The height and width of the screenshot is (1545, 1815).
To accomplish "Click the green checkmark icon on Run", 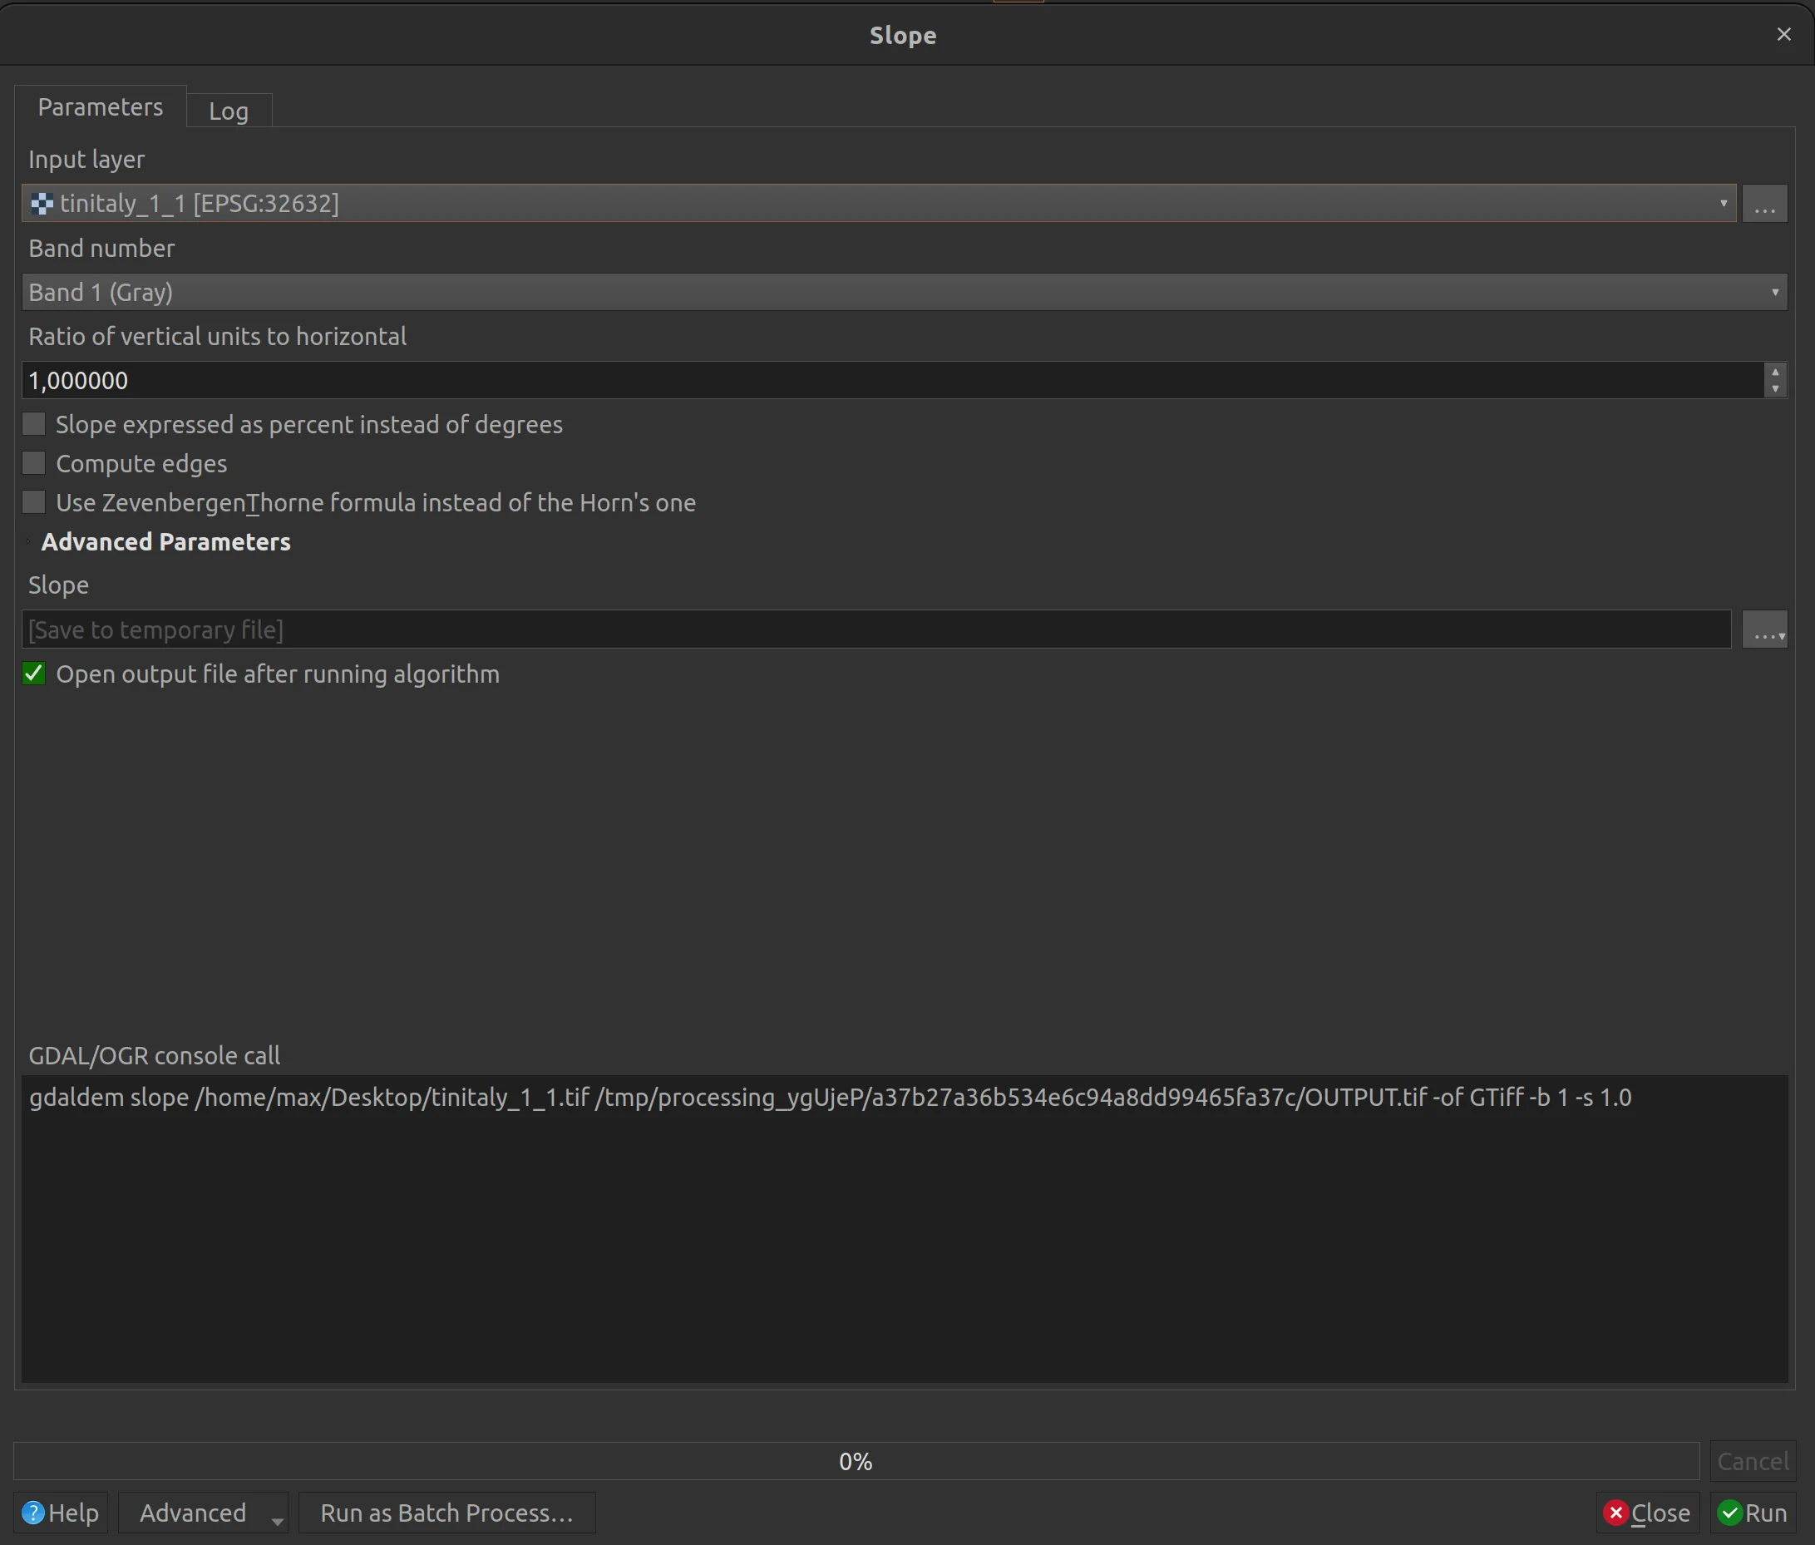I will [x=1729, y=1513].
